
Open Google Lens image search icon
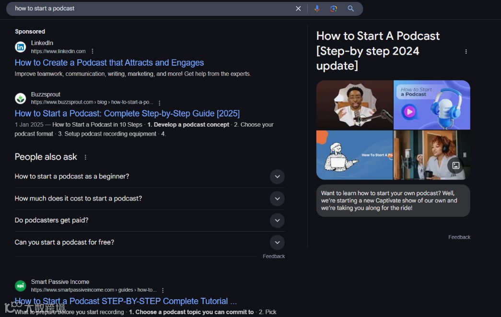(334, 9)
